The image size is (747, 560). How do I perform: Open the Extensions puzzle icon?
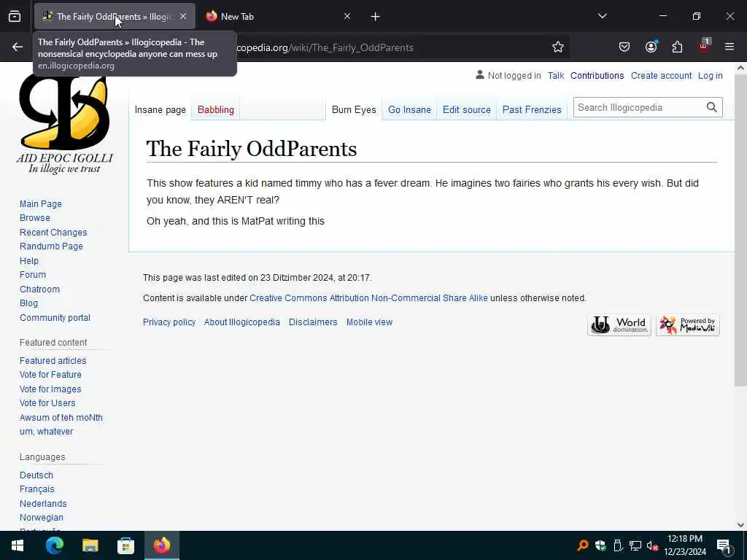tap(677, 47)
